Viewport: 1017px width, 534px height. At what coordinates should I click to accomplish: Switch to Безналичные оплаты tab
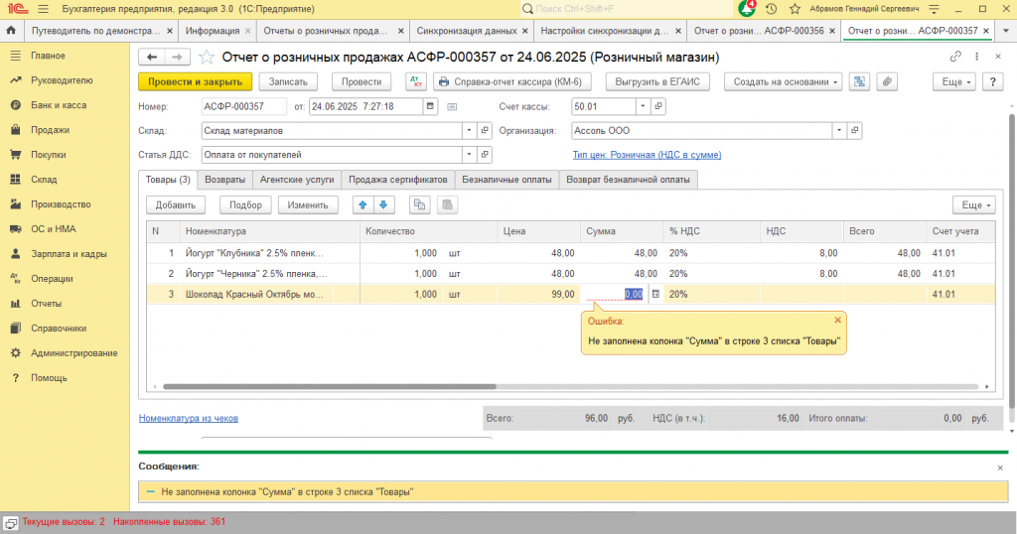(x=507, y=180)
